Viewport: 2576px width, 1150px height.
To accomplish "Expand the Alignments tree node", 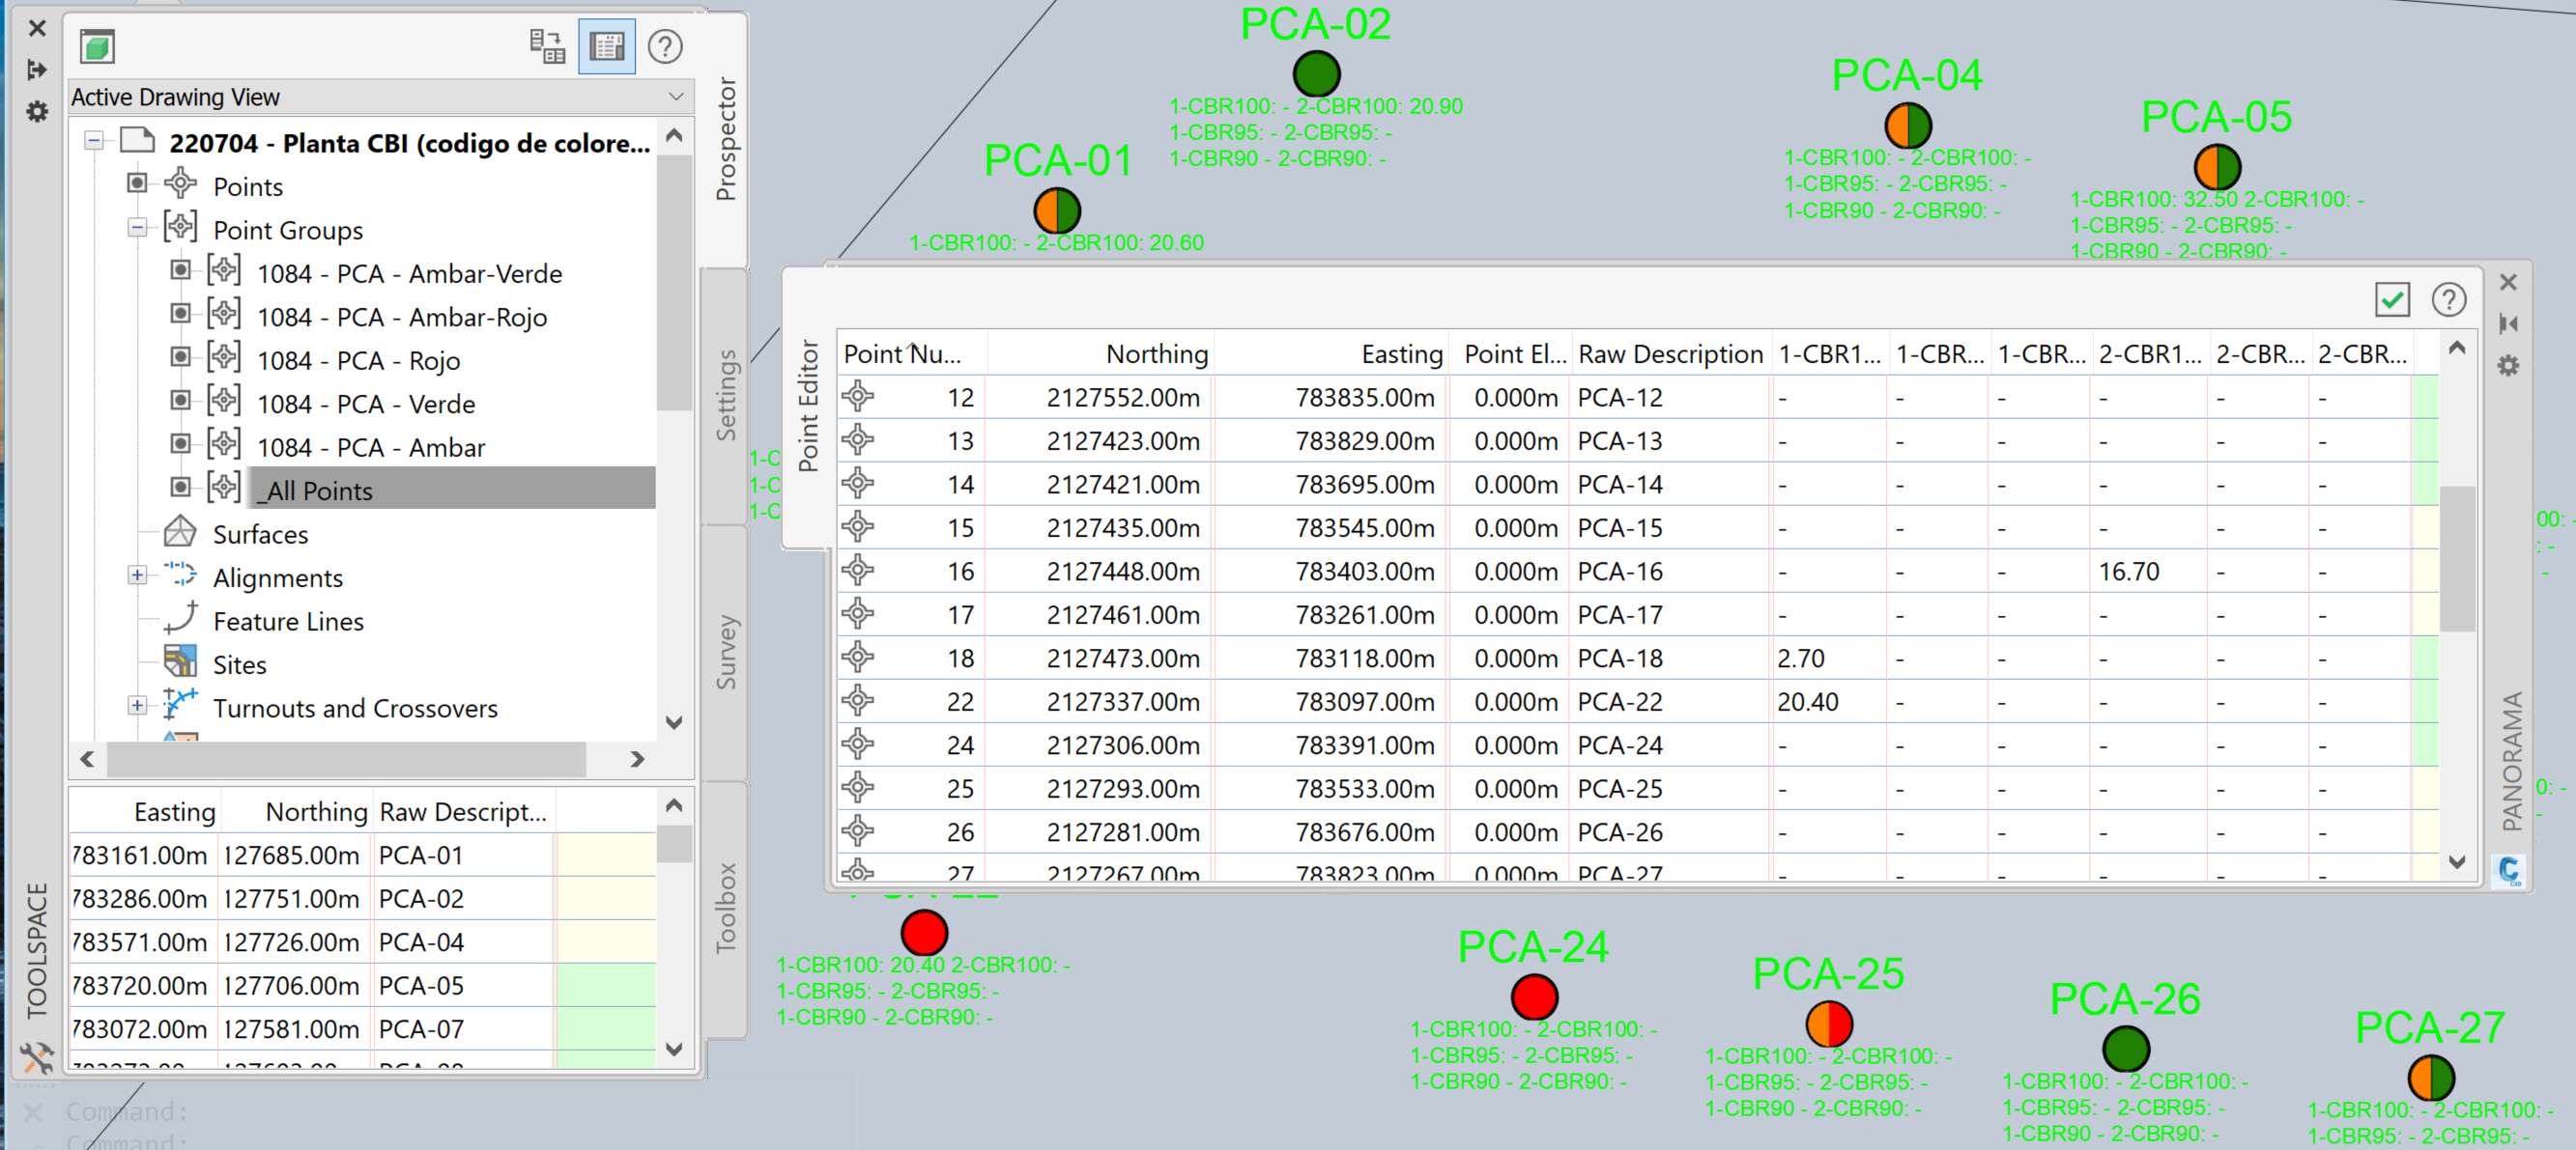I will [x=137, y=575].
